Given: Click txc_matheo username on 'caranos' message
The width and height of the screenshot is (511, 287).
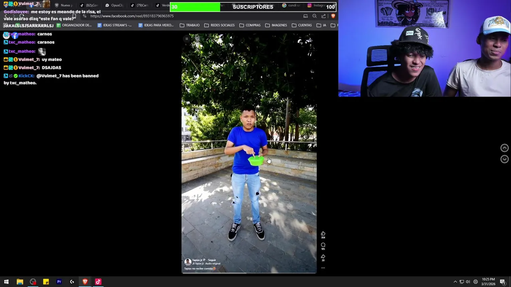Looking at the screenshot, I should pyautogui.click(x=22, y=42).
